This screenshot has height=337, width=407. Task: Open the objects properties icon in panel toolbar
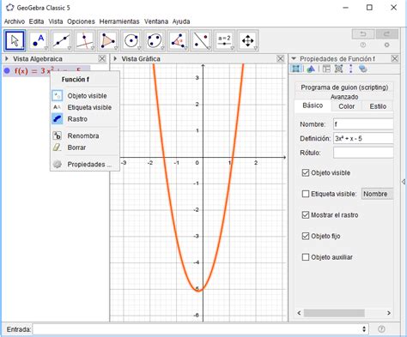296,69
